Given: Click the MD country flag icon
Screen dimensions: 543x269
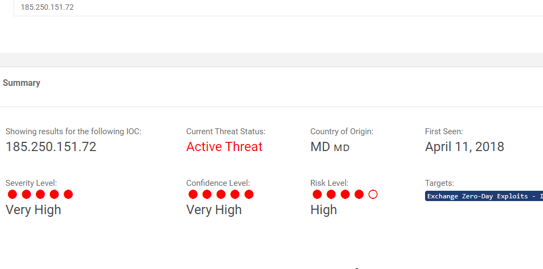Looking at the screenshot, I should tap(341, 148).
